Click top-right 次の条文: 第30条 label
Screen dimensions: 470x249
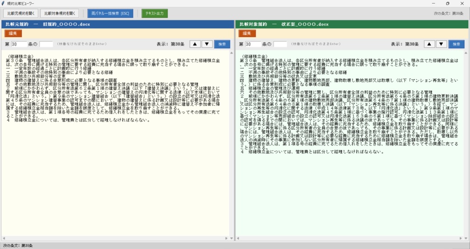(448, 13)
